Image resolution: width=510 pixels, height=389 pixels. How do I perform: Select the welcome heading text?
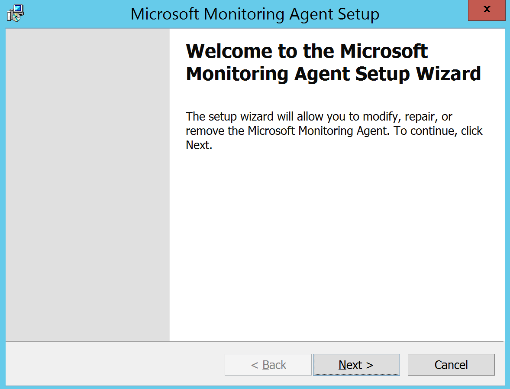pyautogui.click(x=333, y=62)
